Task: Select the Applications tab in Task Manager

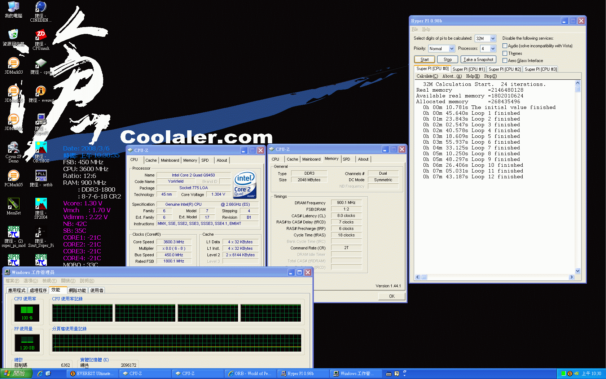Action: (17, 290)
